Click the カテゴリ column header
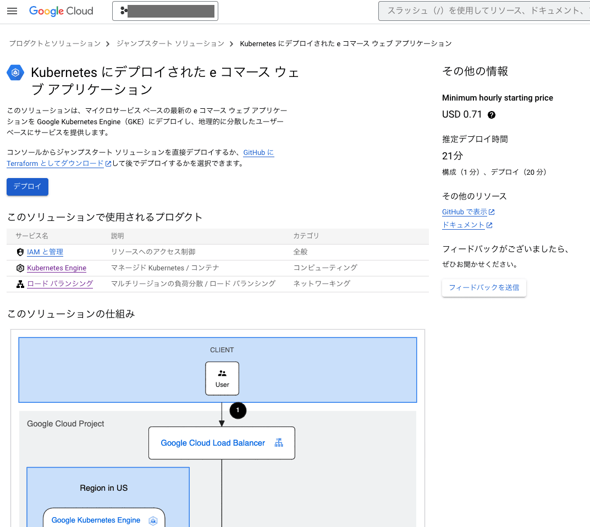The height and width of the screenshot is (527, 590). [x=306, y=236]
